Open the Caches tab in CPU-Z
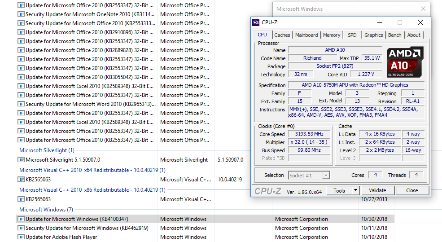Screen dimensions: 442x242 click(x=282, y=35)
